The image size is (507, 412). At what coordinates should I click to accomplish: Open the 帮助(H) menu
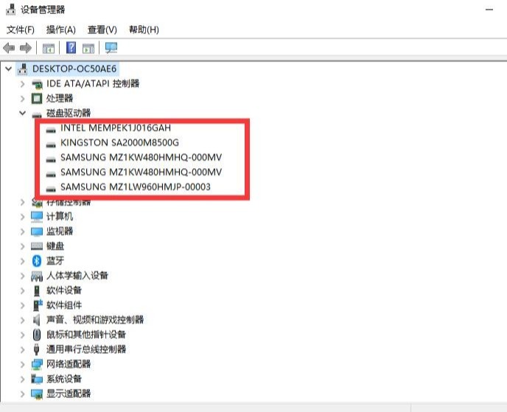click(144, 29)
